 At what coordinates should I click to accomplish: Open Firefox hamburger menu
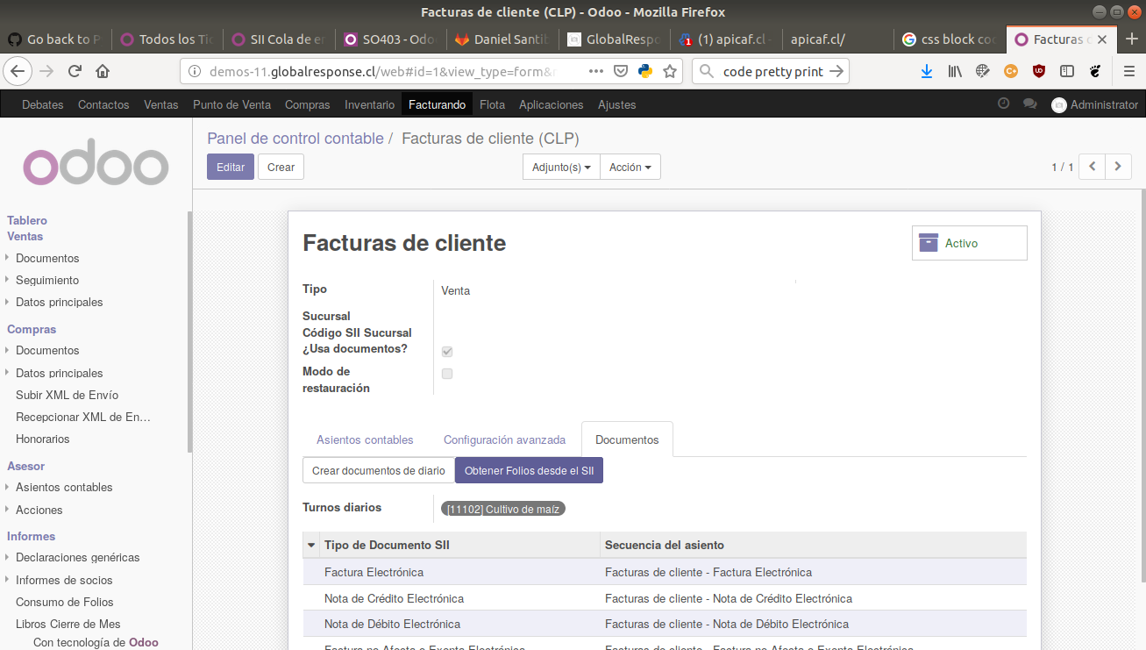pos(1128,71)
